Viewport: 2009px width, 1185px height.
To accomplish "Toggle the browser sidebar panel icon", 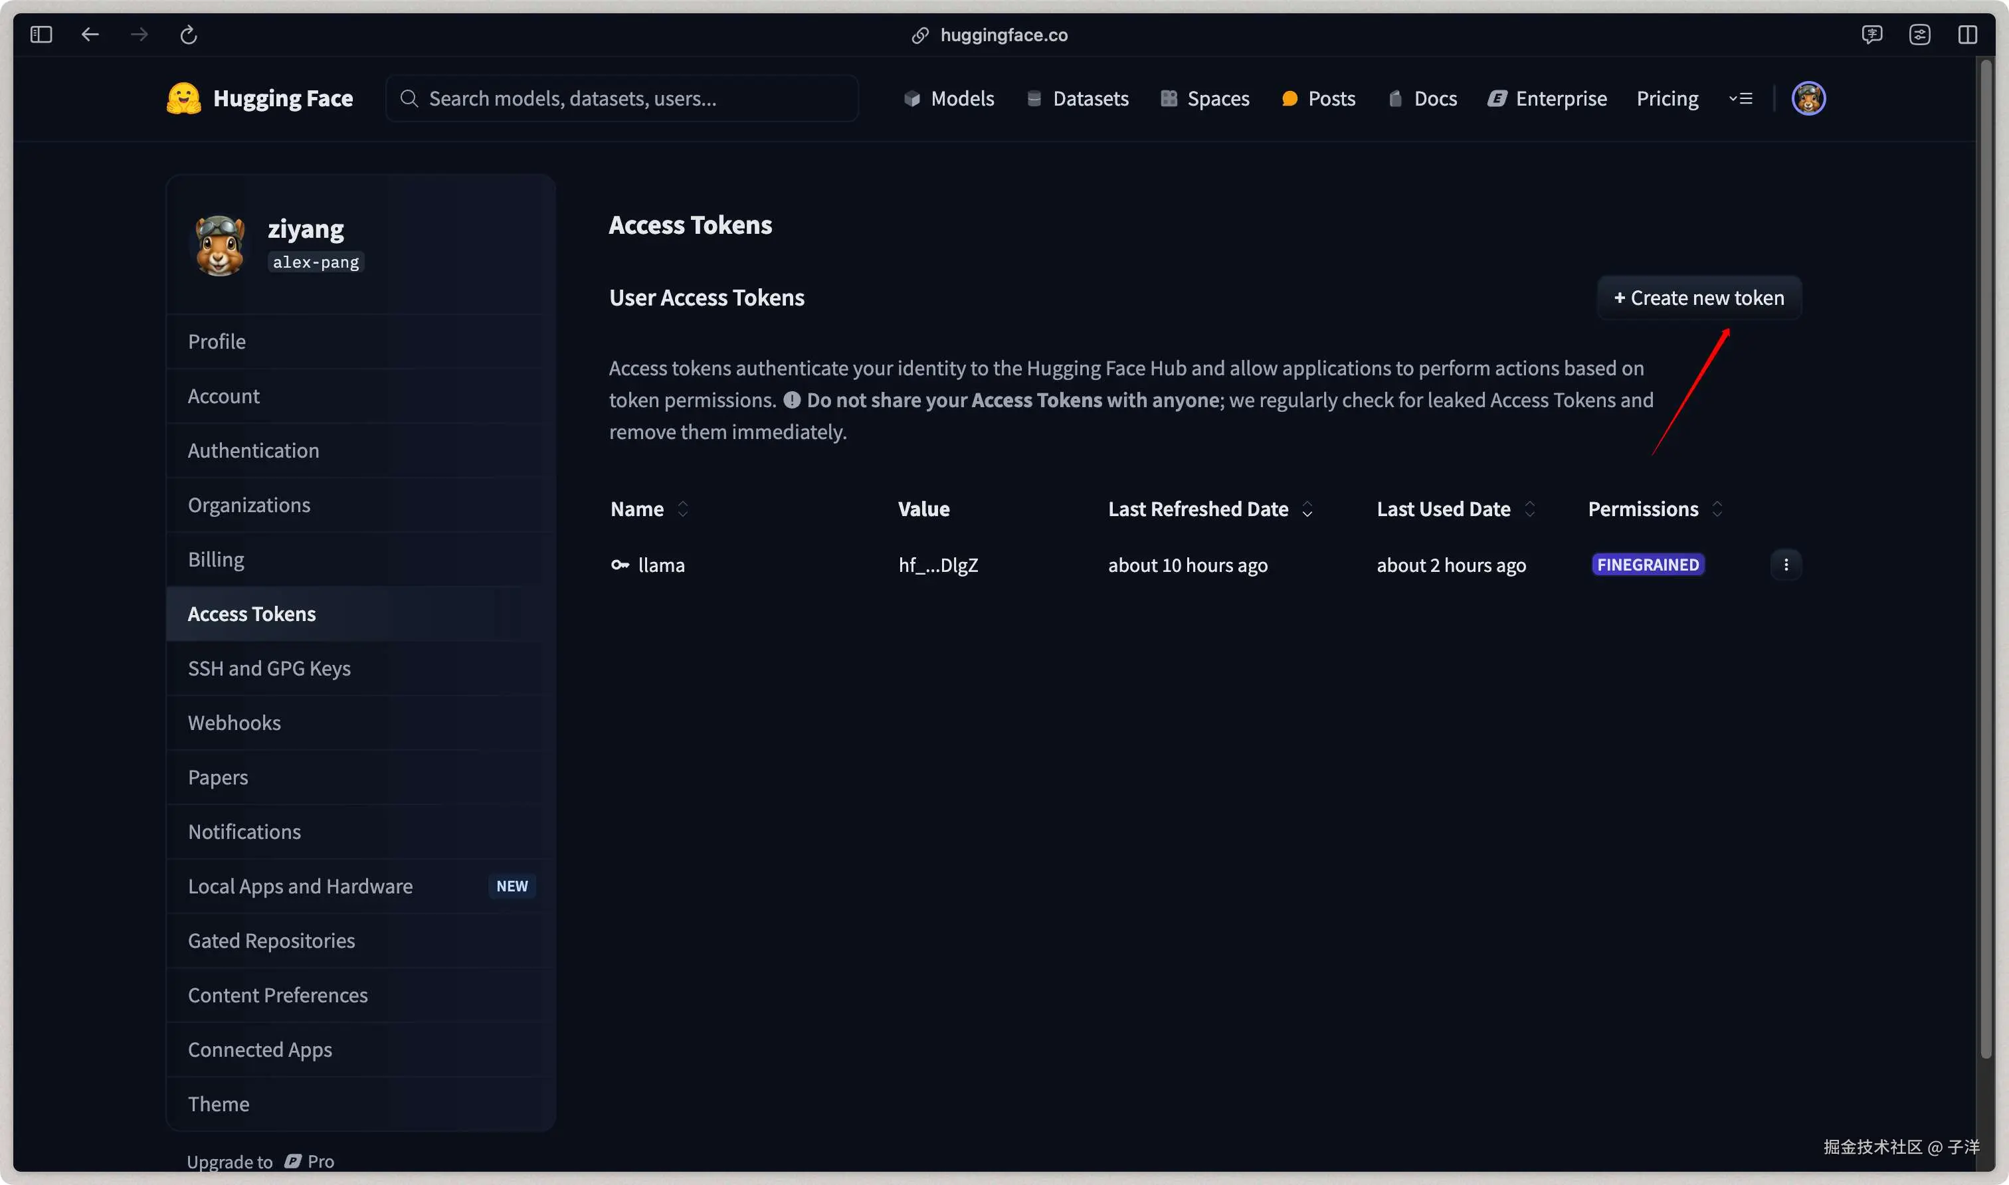I will pos(41,35).
